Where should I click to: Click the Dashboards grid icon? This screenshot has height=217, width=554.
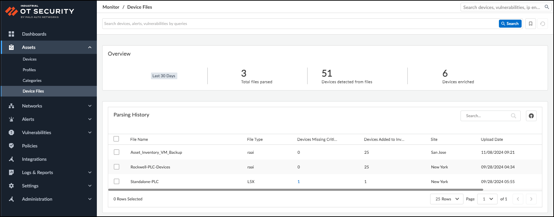tap(11, 34)
